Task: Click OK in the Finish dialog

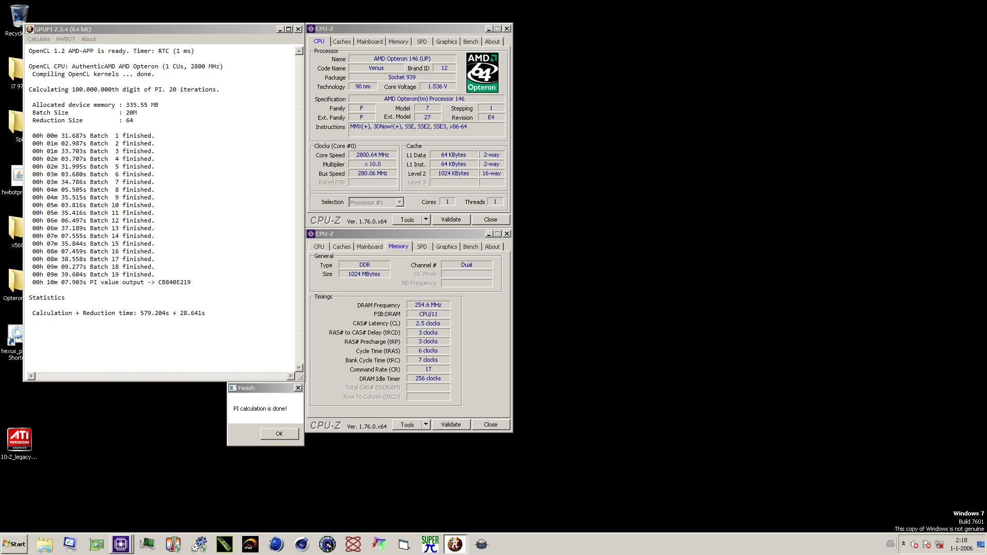Action: click(279, 434)
